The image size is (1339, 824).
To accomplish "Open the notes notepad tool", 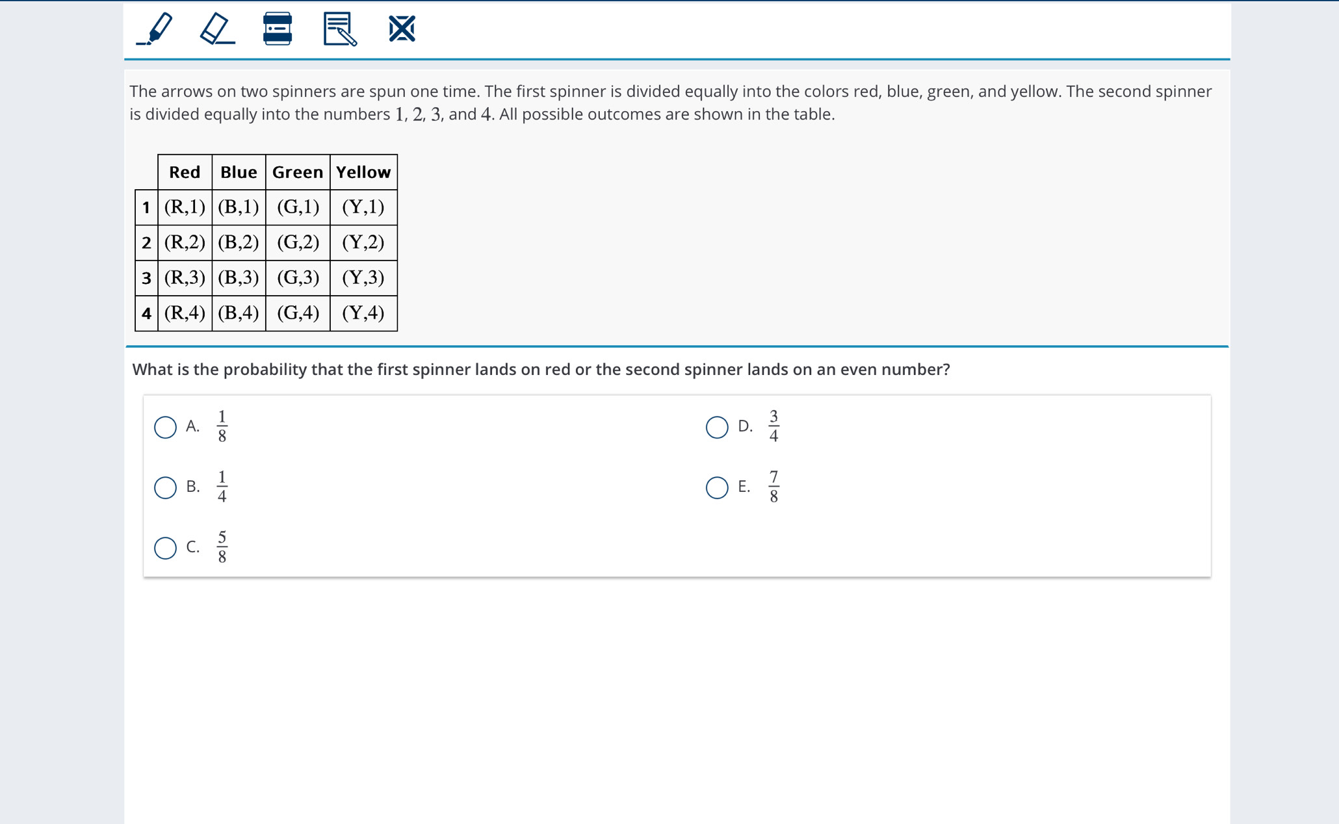I will point(340,29).
